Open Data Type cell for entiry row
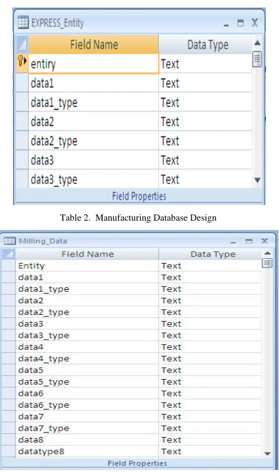 point(205,64)
